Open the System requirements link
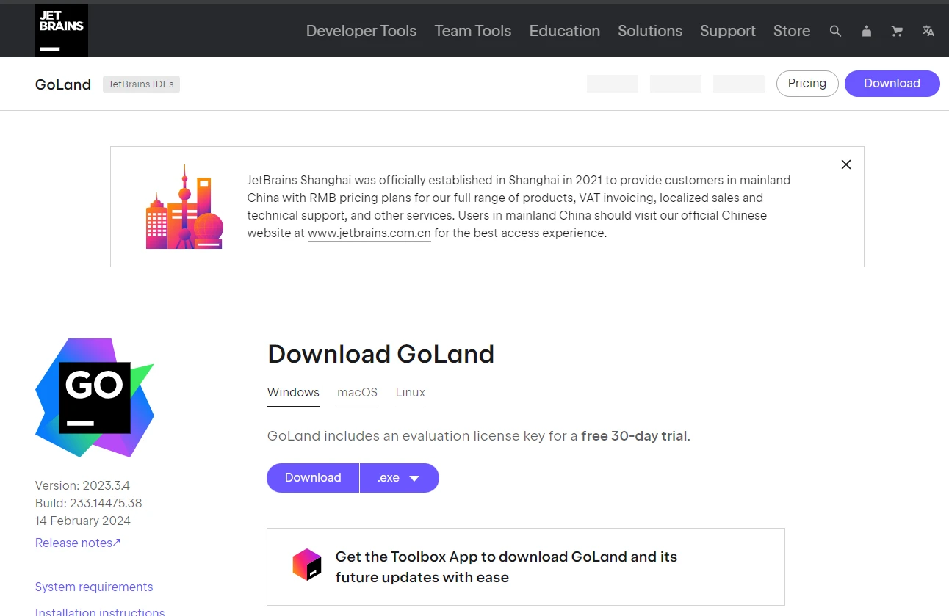Viewport: 949px width, 616px height. [x=94, y=587]
